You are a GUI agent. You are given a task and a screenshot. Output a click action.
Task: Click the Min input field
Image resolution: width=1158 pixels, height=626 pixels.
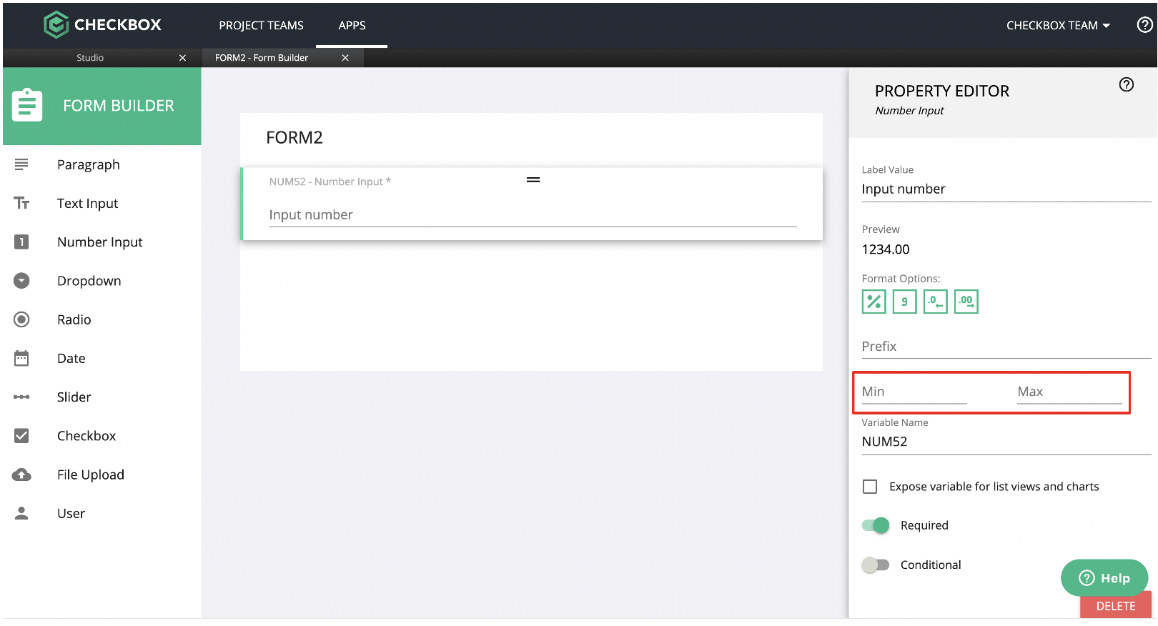pyautogui.click(x=914, y=392)
